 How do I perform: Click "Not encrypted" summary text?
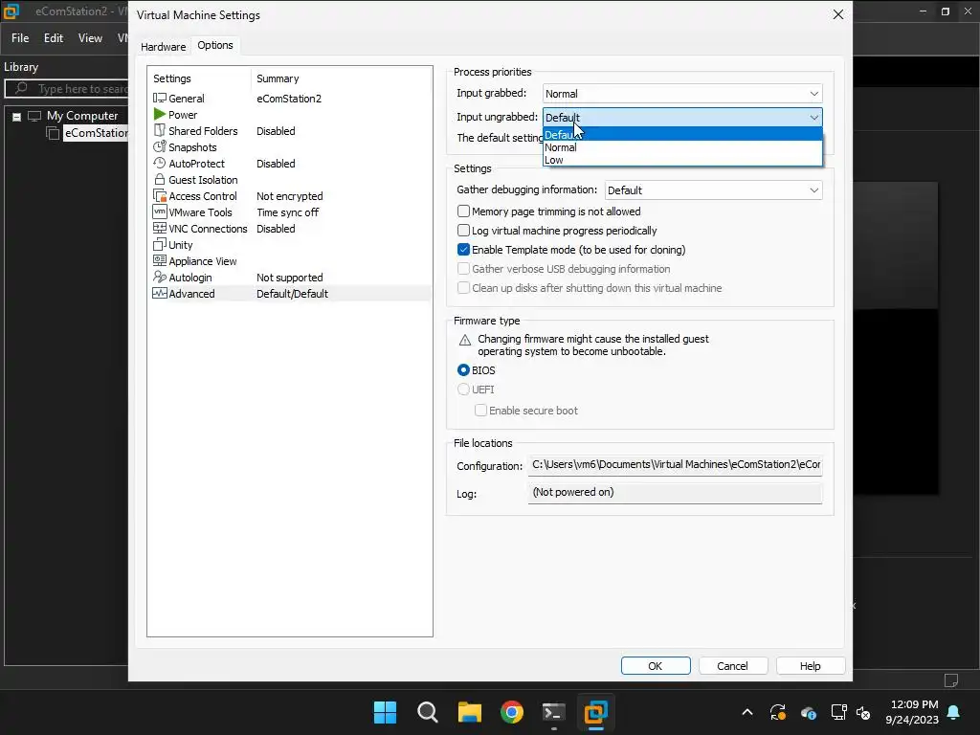click(289, 196)
